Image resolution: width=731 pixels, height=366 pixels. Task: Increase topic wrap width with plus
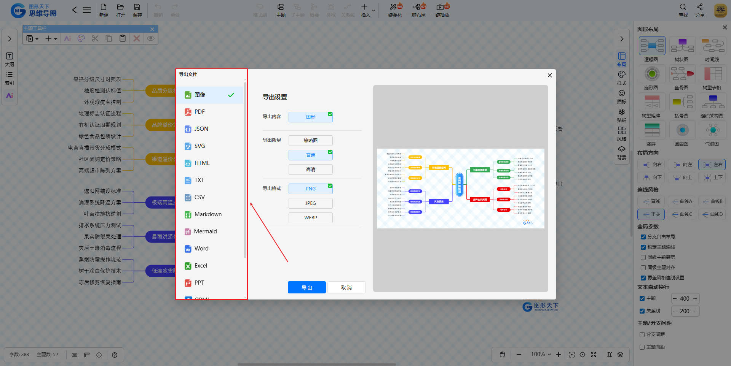(695, 299)
